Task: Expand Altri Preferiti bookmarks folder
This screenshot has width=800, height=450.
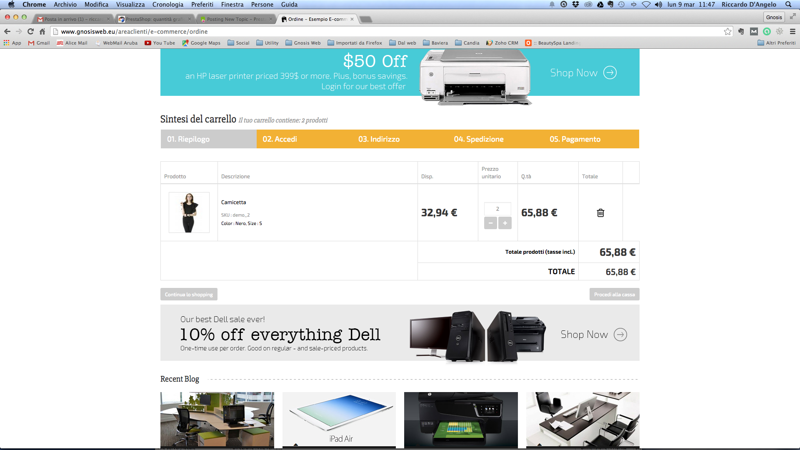Action: click(776, 43)
